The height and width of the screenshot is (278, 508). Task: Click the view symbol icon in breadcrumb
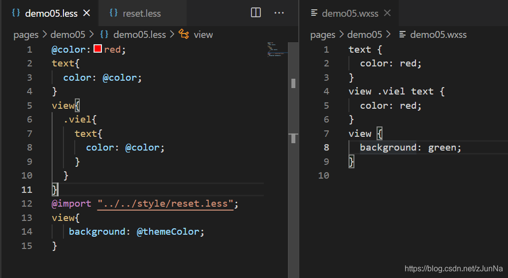pos(184,33)
